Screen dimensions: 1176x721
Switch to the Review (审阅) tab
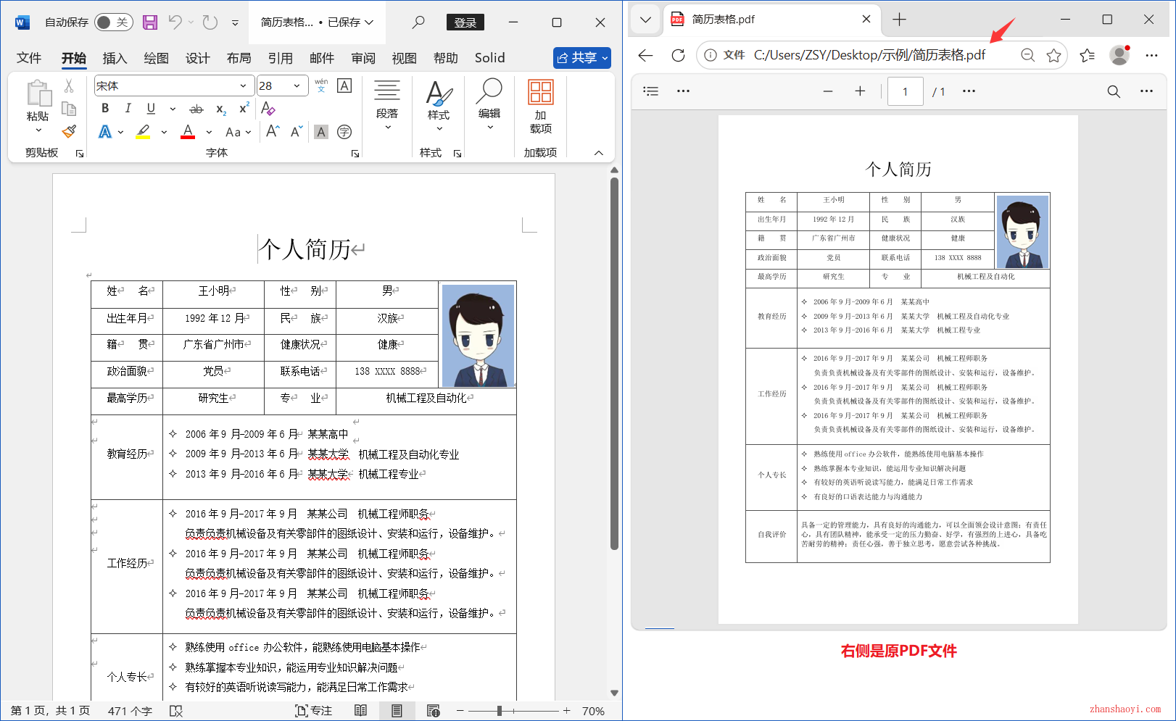point(363,58)
